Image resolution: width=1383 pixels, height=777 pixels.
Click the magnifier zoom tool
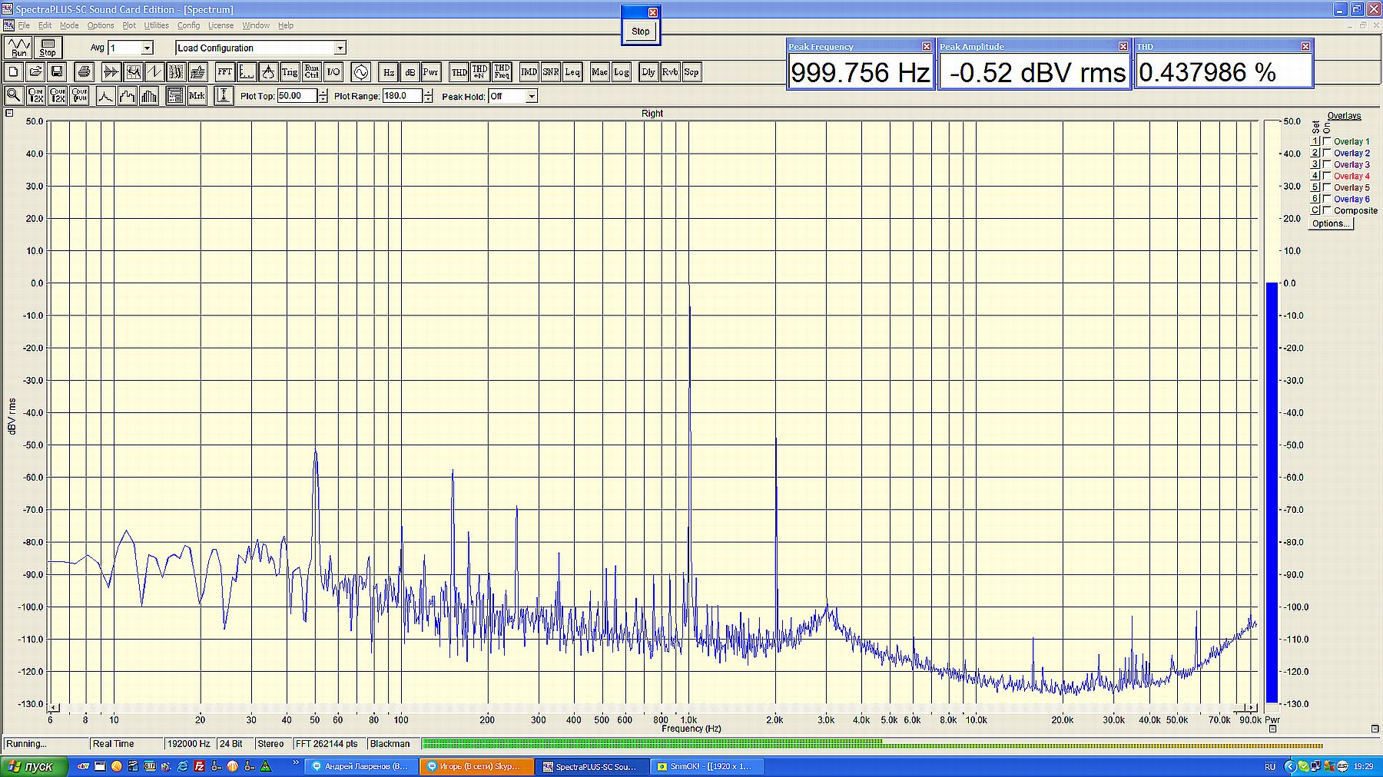click(13, 96)
